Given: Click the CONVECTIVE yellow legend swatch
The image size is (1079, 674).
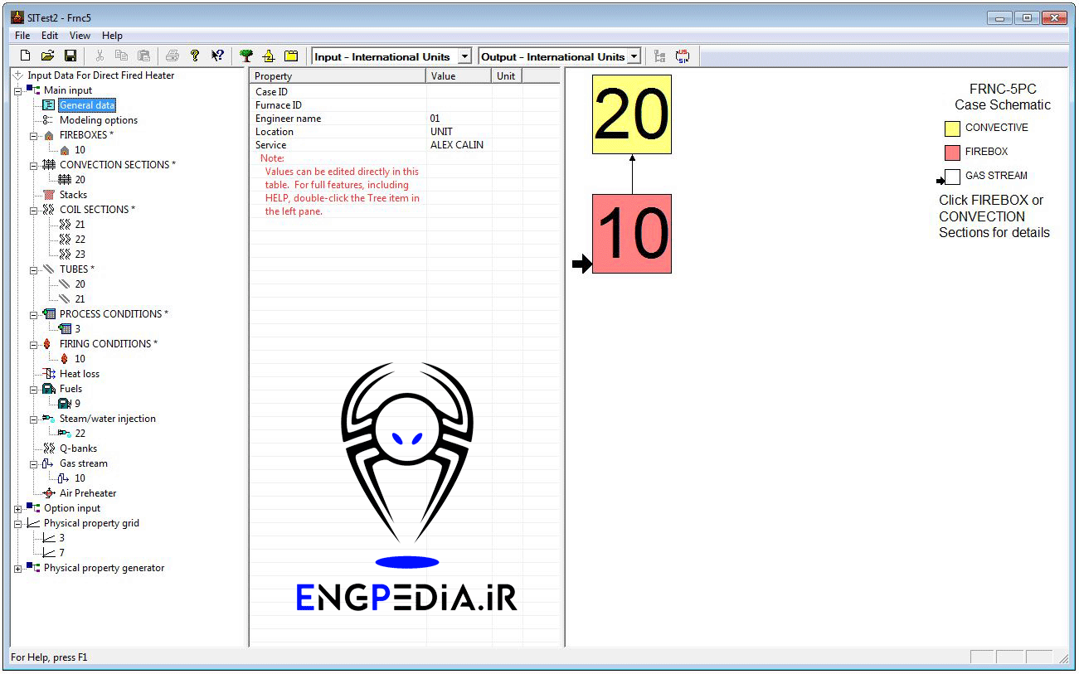Looking at the screenshot, I should pos(952,128).
